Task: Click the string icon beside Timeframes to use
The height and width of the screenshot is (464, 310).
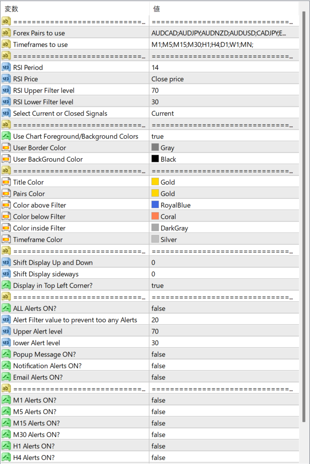Action: (x=6, y=45)
